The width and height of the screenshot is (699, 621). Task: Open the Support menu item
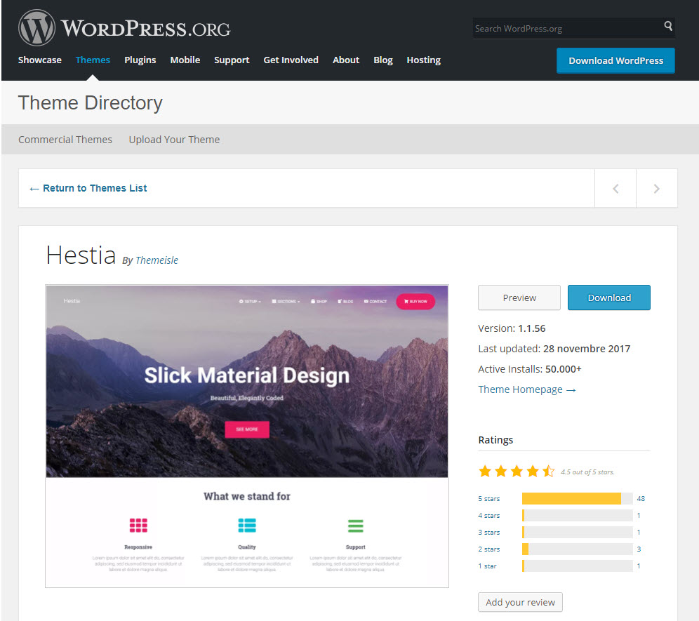pyautogui.click(x=232, y=60)
